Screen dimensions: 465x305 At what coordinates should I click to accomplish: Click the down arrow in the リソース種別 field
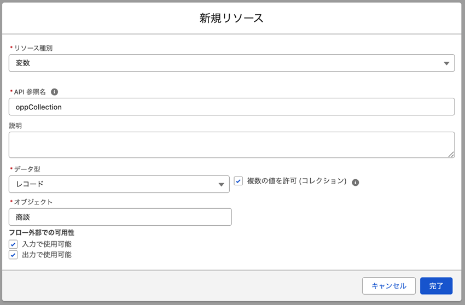point(446,63)
